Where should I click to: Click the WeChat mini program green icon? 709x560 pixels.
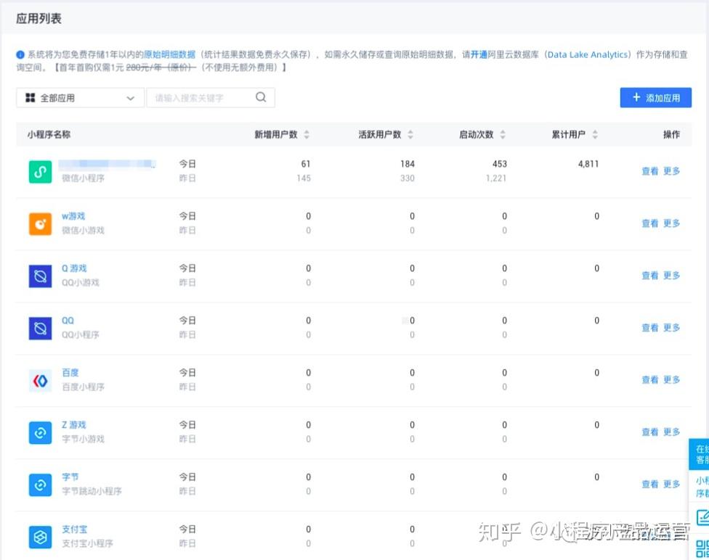point(40,172)
